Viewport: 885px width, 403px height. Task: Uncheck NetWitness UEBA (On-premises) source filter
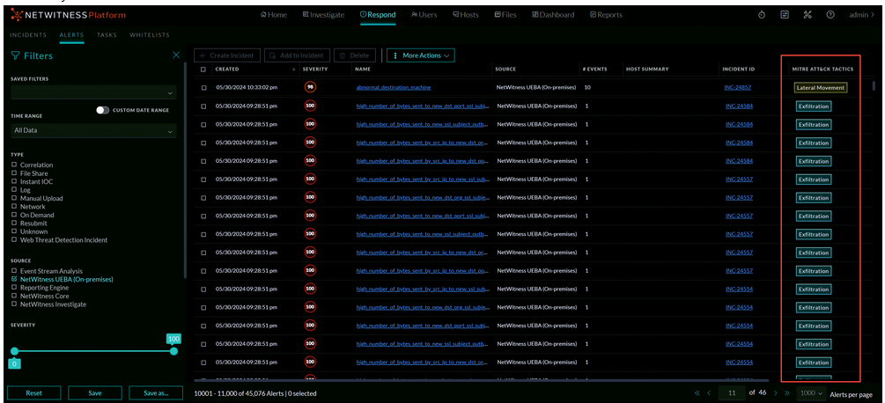pyautogui.click(x=14, y=279)
